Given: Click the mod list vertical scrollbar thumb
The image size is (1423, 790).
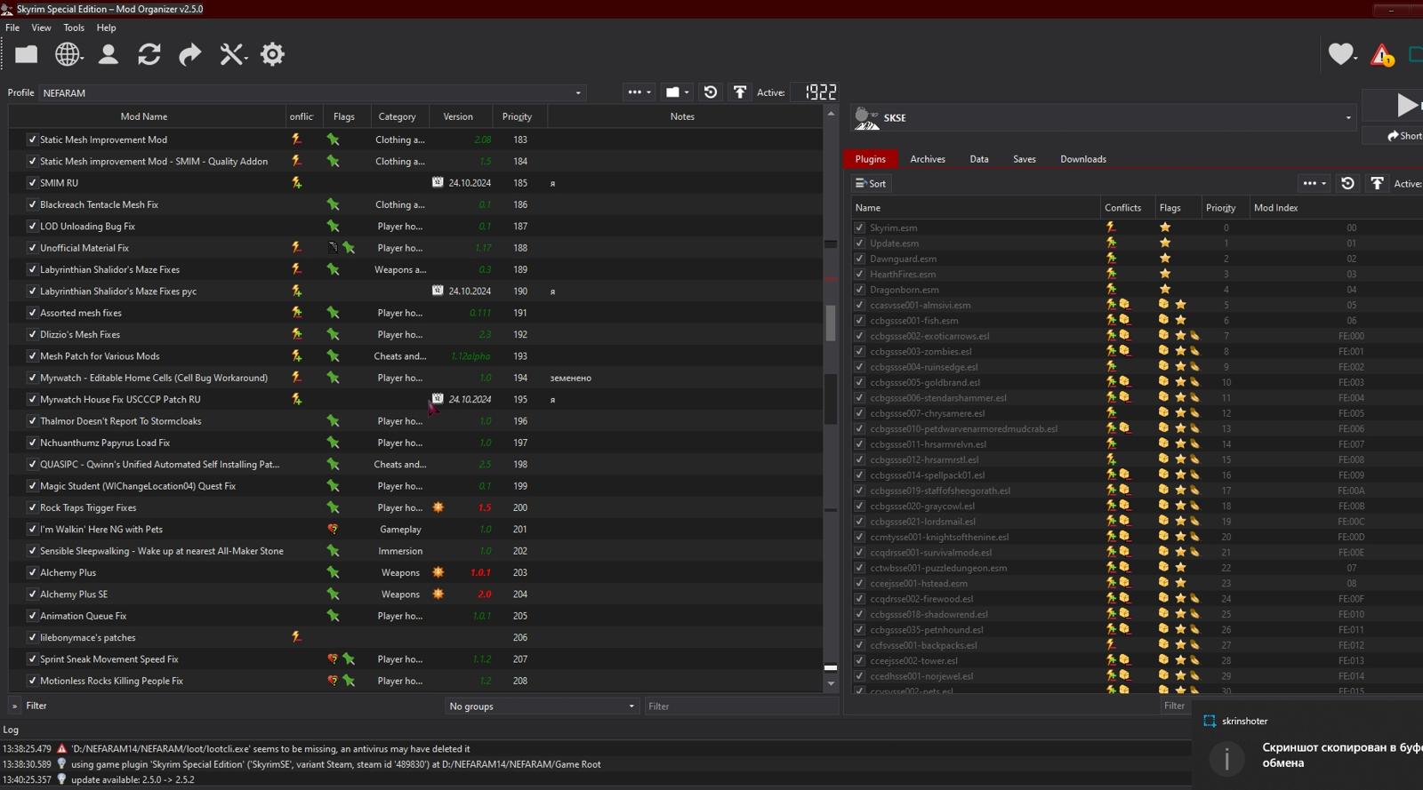Looking at the screenshot, I should (x=831, y=323).
